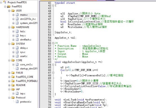Image resolution: width=156 pixels, height=108 pixels.
Task: Expand the FWLIB folder group
Action: point(9,73)
